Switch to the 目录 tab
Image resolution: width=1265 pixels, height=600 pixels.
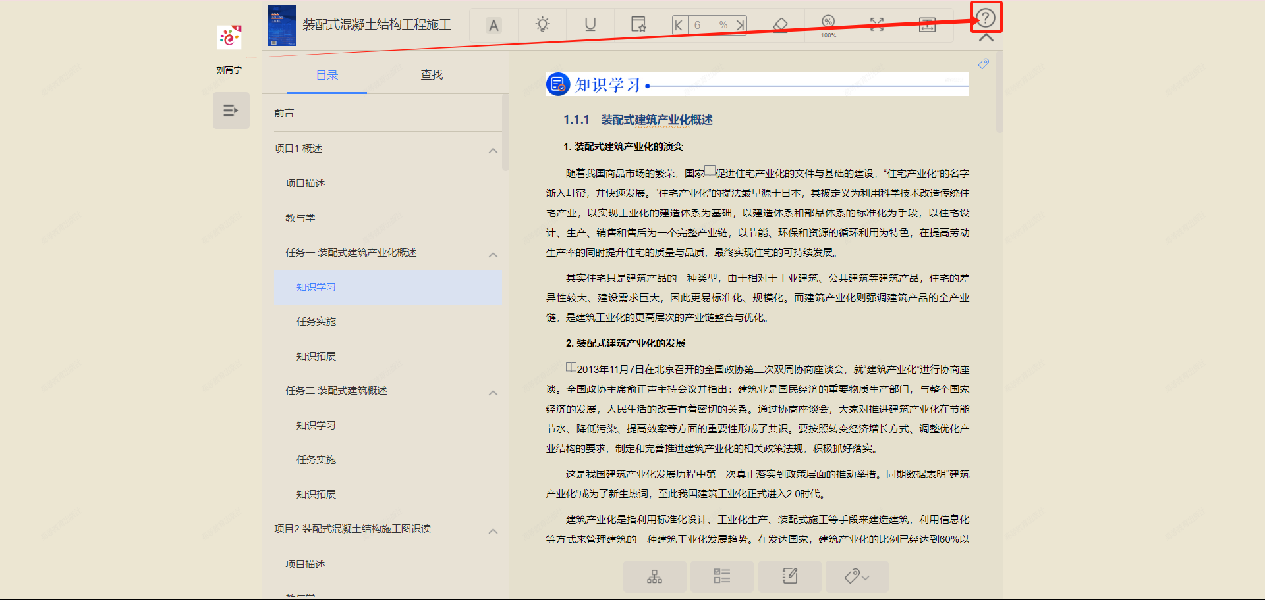click(x=327, y=75)
